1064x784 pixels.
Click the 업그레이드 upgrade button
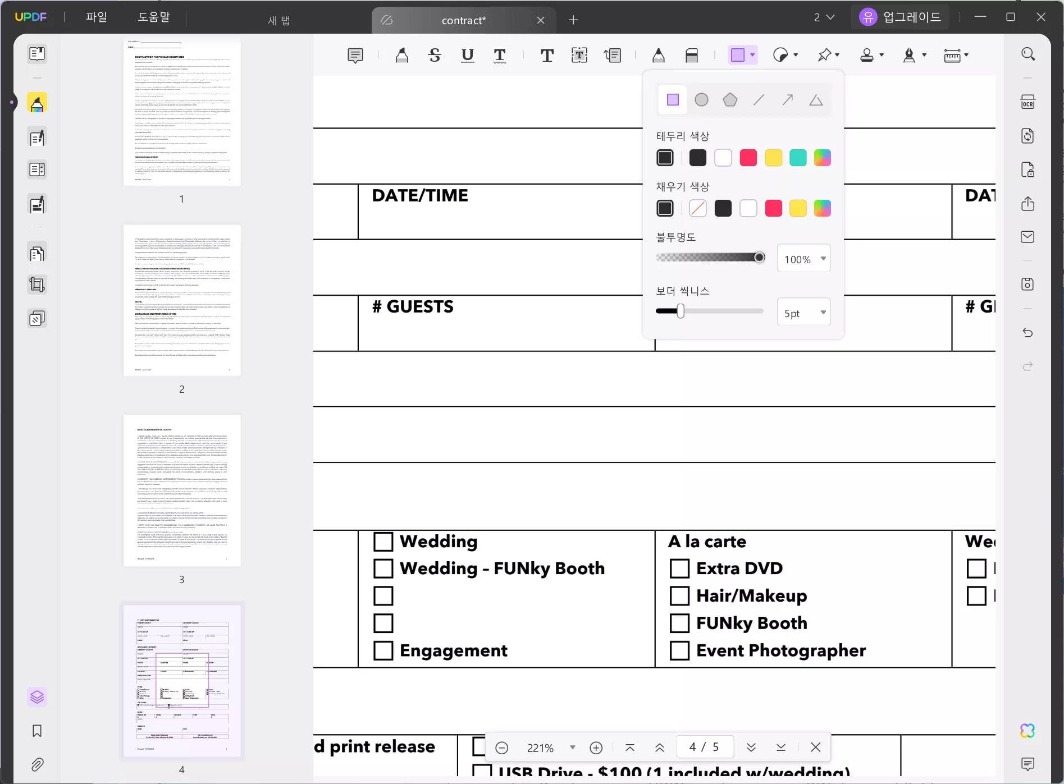coord(900,17)
